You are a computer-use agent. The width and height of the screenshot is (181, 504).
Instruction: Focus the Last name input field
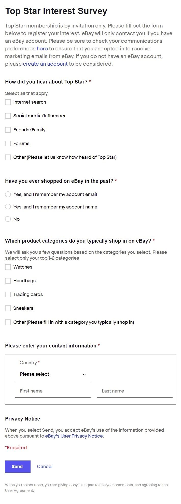(x=135, y=391)
